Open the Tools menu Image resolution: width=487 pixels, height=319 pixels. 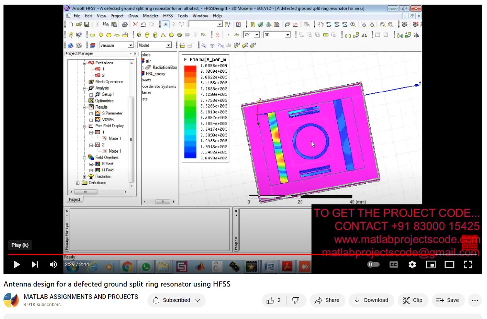pos(183,16)
